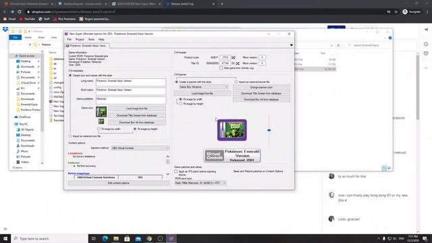Open Task View on the taskbar
This screenshot has width=432, height=243.
coord(94,238)
